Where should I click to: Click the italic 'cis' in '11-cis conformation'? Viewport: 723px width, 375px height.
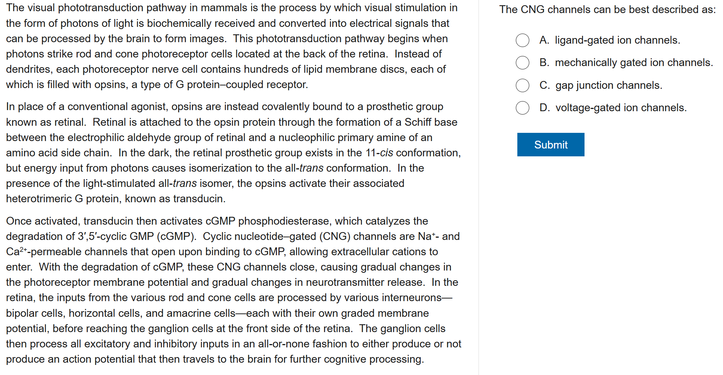386,153
